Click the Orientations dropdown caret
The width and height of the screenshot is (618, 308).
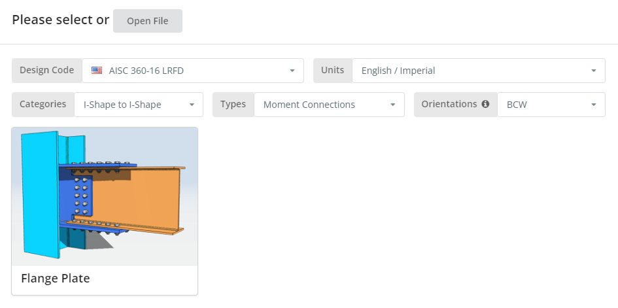[594, 105]
